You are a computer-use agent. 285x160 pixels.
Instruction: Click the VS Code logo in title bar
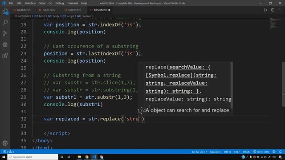point(4,3)
